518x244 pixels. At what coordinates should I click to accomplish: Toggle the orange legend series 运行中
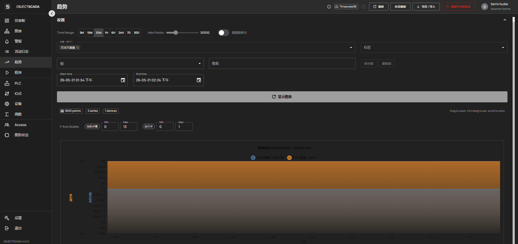click(x=302, y=158)
